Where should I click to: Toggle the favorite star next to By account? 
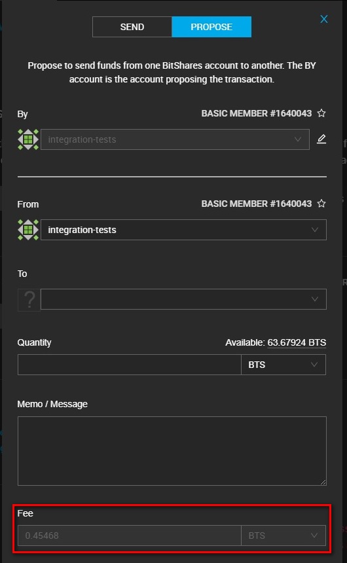pyautogui.click(x=321, y=113)
